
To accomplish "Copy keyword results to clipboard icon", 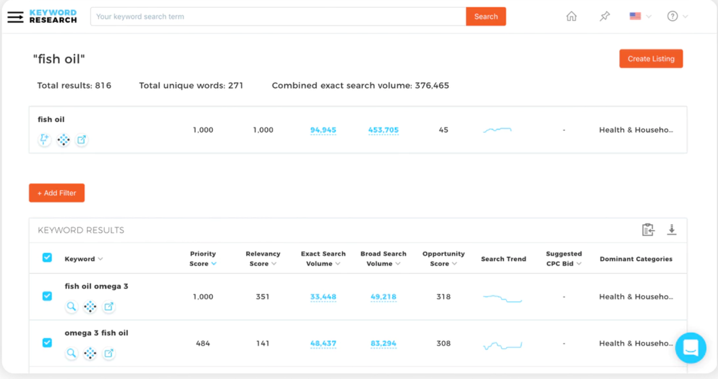I will [x=648, y=230].
